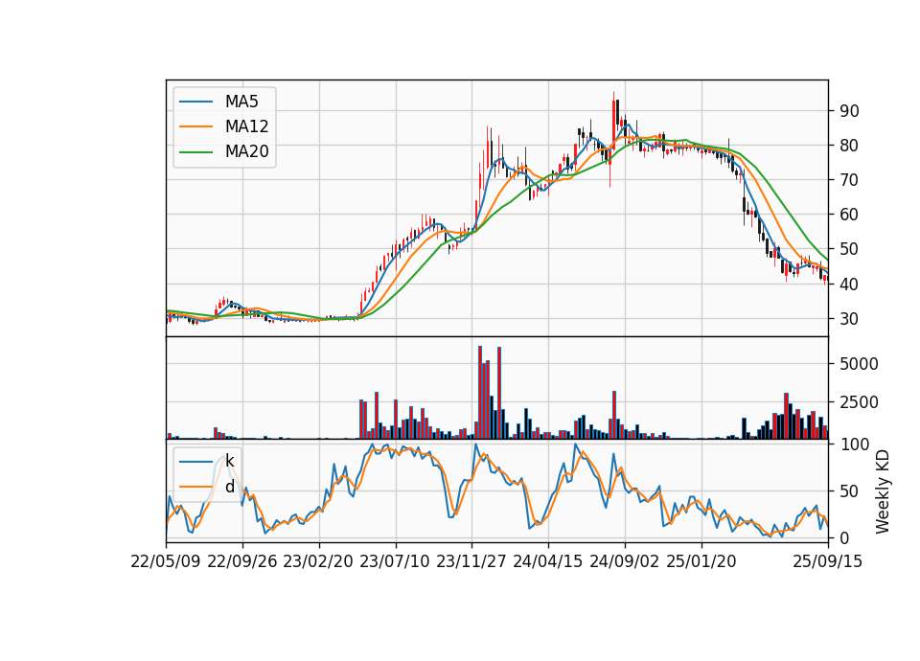This screenshot has height=661, width=920.
Task: Click the d legend label in KD panel
Action: [x=229, y=487]
